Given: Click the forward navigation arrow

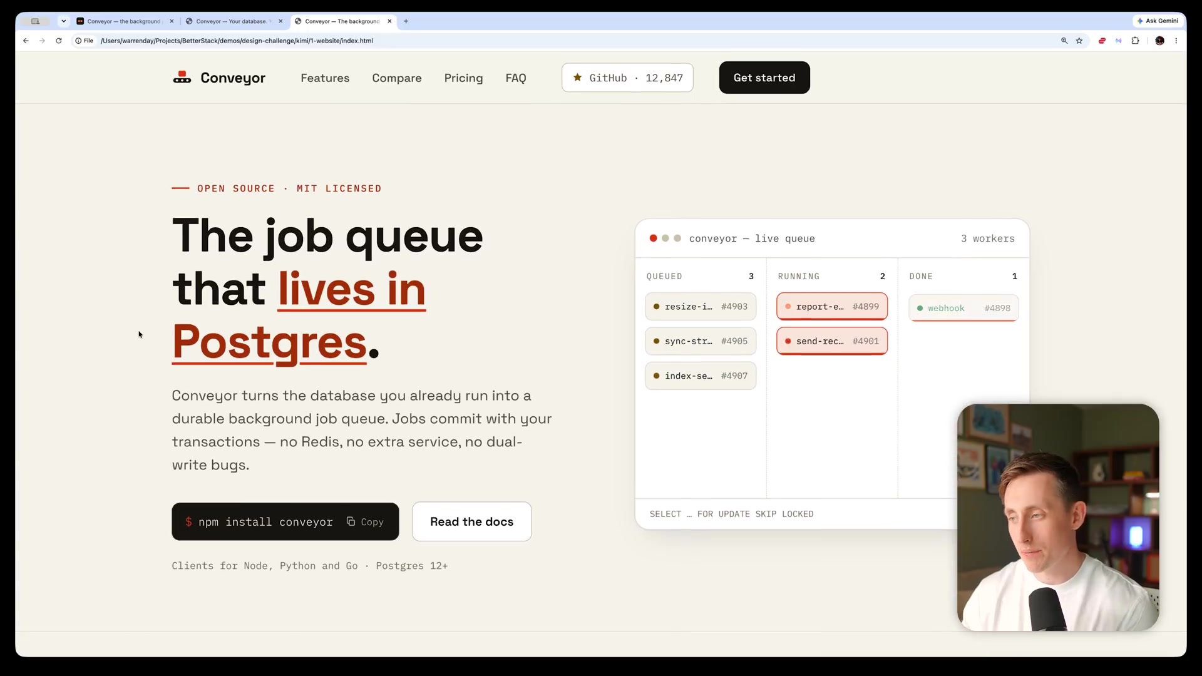Looking at the screenshot, I should 42,41.
